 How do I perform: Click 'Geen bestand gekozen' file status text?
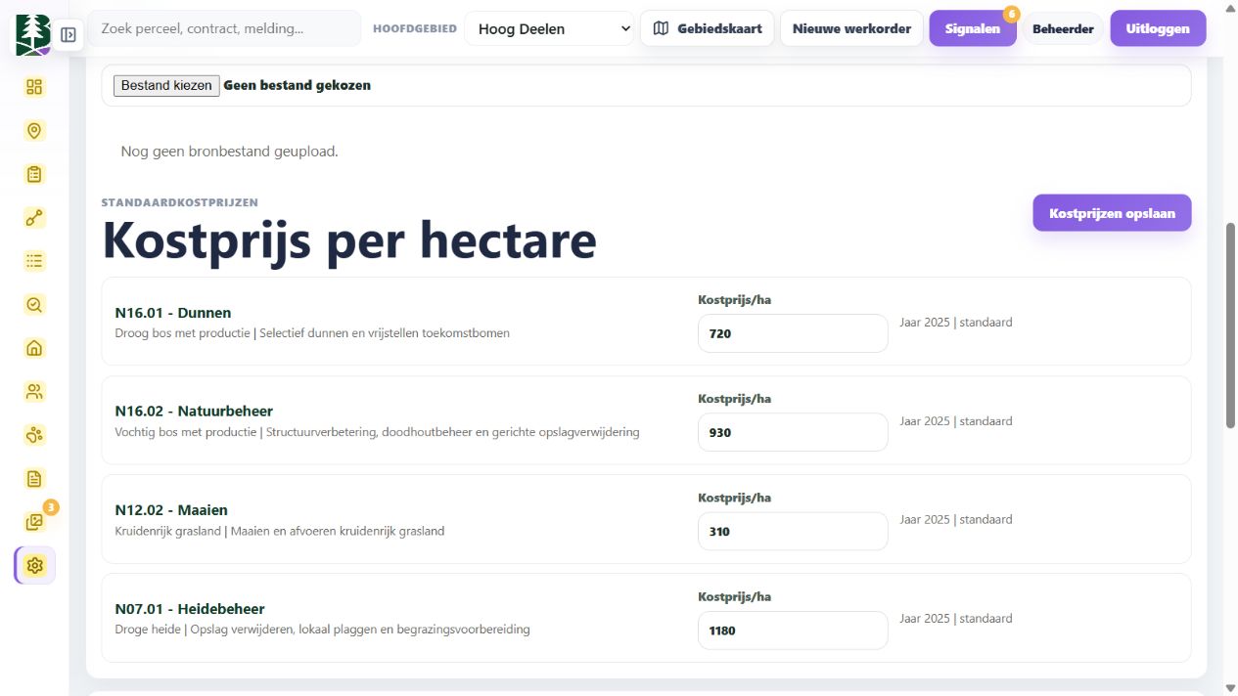[x=298, y=86]
